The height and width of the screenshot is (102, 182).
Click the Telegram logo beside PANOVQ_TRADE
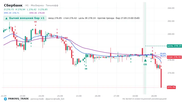pos(5,99)
